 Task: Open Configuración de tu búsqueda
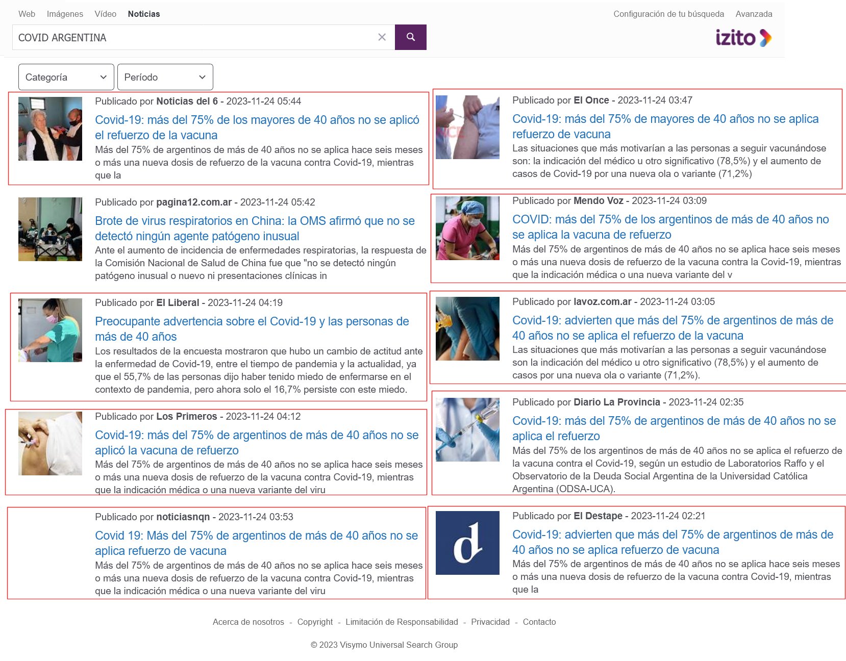click(668, 14)
